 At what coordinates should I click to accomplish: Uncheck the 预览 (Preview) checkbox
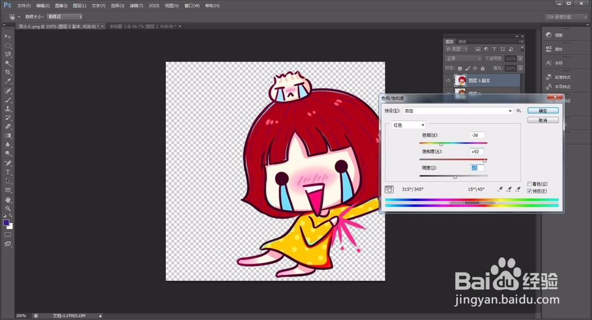point(529,191)
